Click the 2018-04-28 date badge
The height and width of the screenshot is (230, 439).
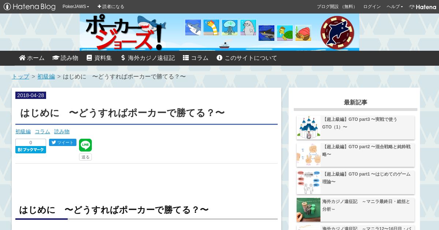point(31,95)
